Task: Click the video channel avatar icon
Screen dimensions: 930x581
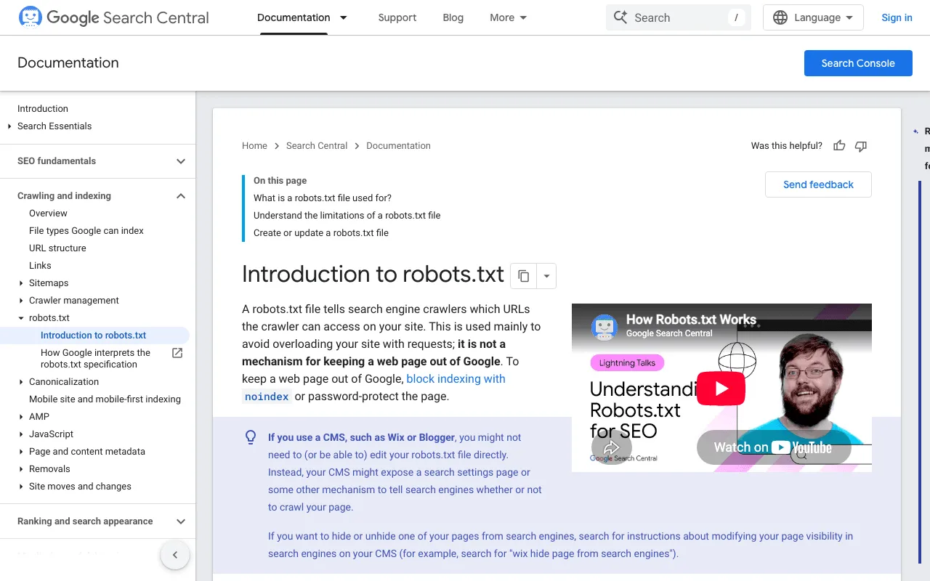Action: [x=604, y=327]
